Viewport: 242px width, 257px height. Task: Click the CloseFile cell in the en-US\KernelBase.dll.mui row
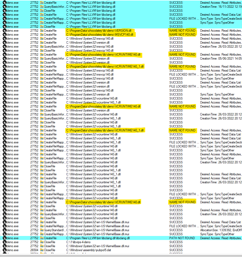(49, 246)
